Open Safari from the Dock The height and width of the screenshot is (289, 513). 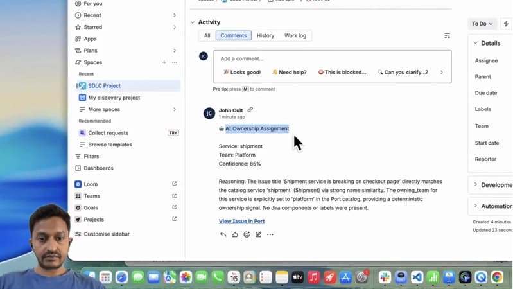(121, 277)
